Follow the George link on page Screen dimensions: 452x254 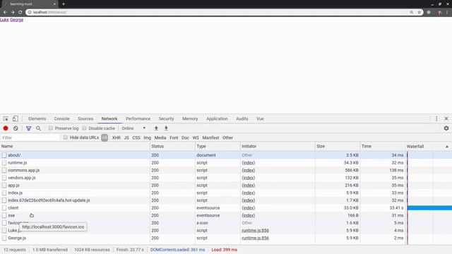point(17,20)
